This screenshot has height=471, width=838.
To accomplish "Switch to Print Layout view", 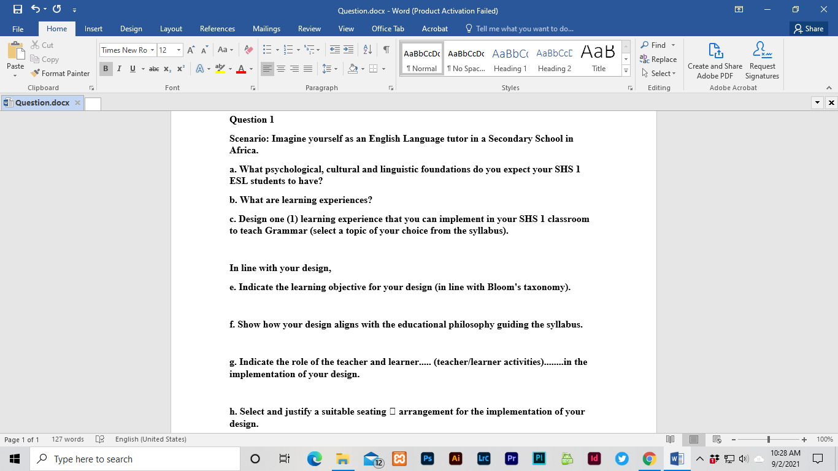I will point(694,439).
